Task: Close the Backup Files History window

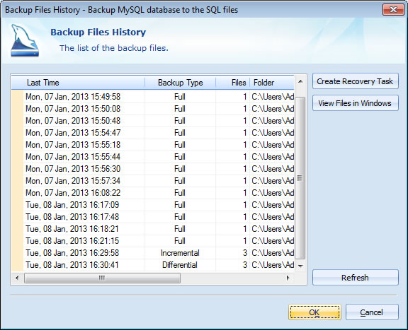Action: point(393,10)
